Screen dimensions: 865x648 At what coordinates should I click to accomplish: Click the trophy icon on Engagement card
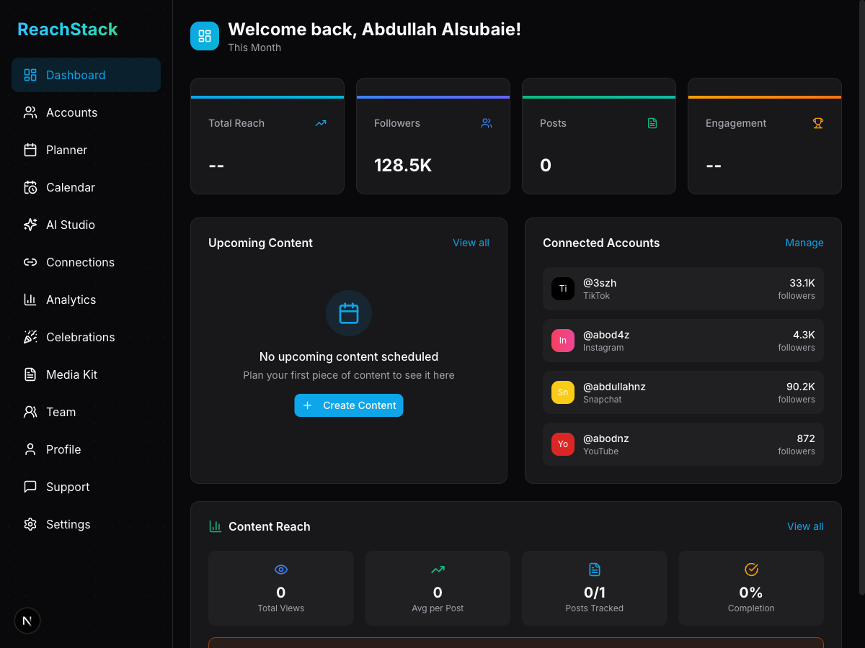pos(817,123)
